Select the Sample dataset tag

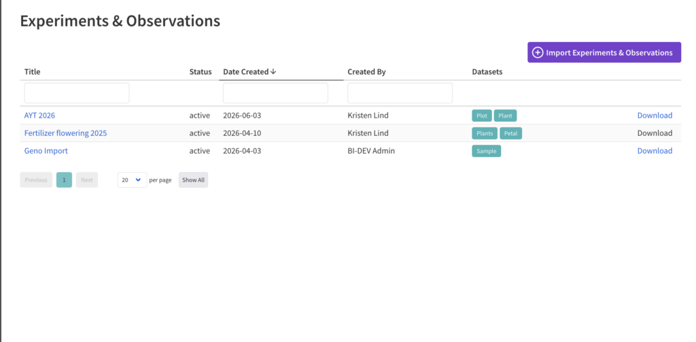click(487, 151)
